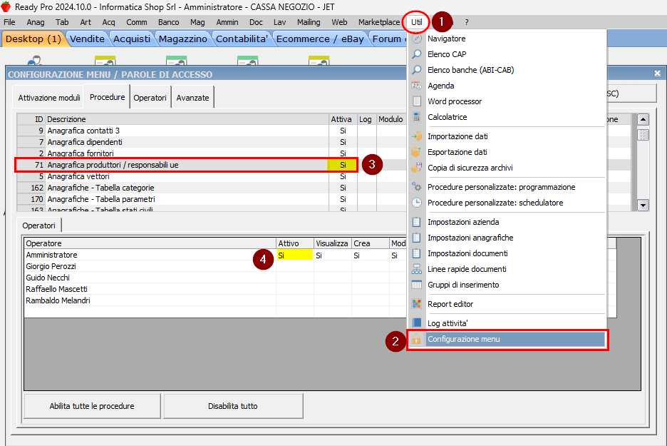Click the Disabilita tutto button
Image resolution: width=667 pixels, height=446 pixels.
coord(233,406)
